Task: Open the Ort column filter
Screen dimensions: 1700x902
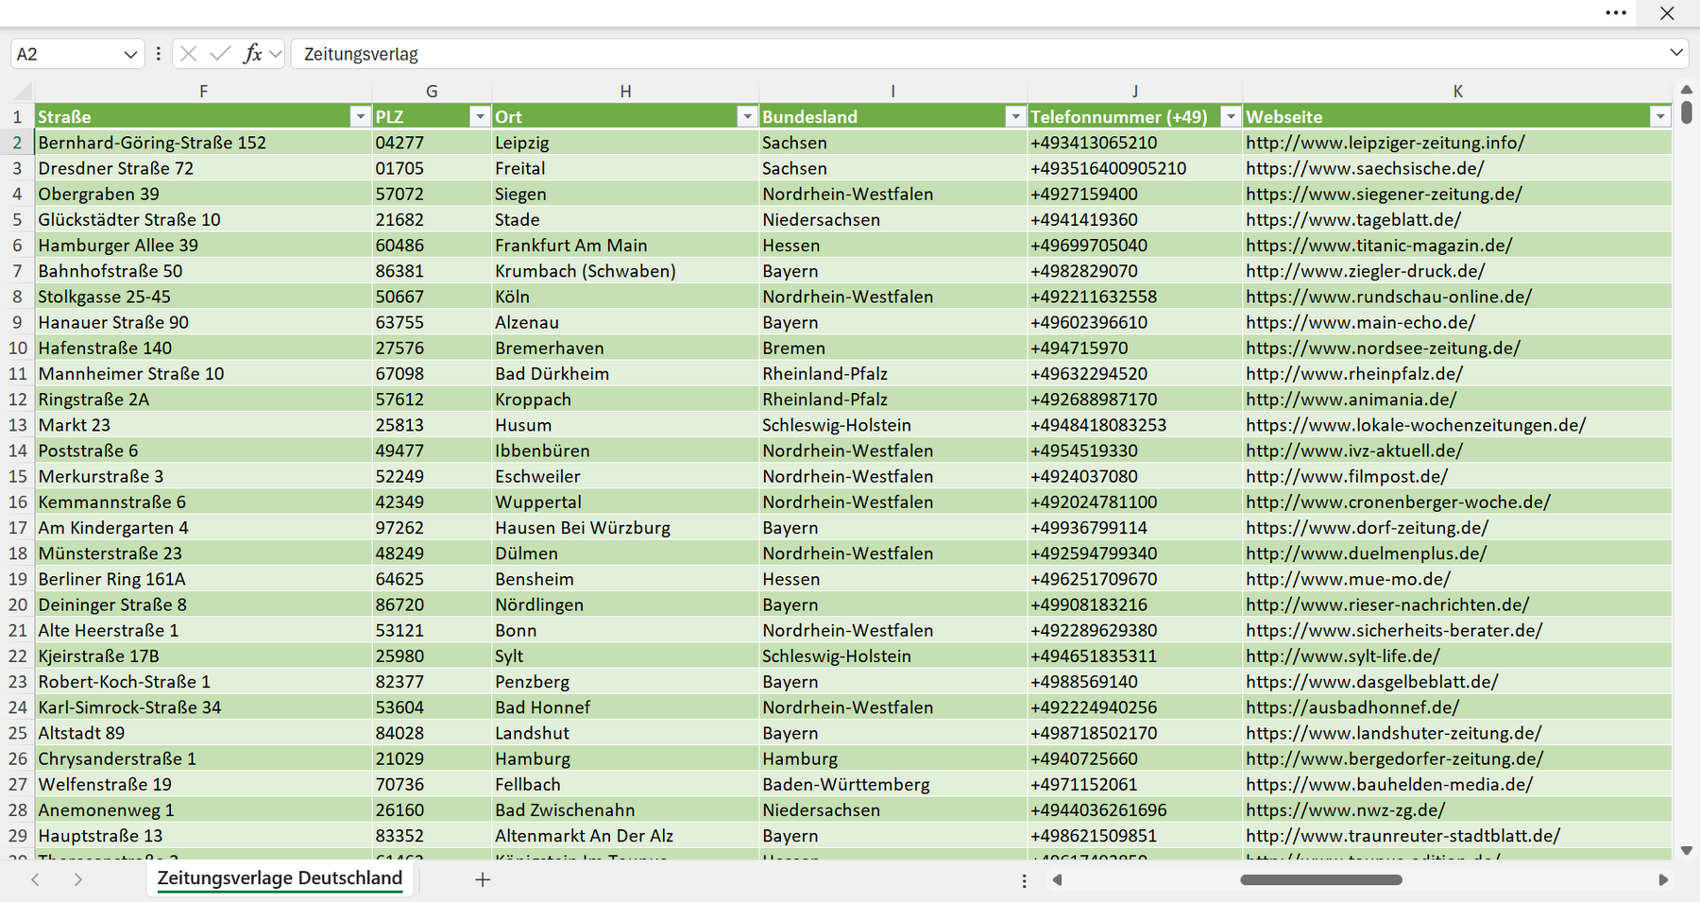Action: 747,116
